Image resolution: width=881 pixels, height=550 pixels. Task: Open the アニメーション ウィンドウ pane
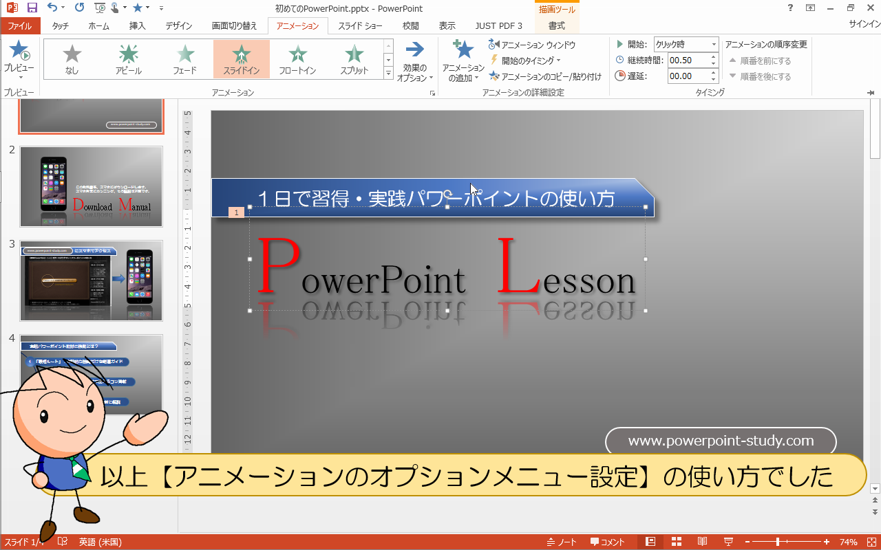tap(532, 45)
